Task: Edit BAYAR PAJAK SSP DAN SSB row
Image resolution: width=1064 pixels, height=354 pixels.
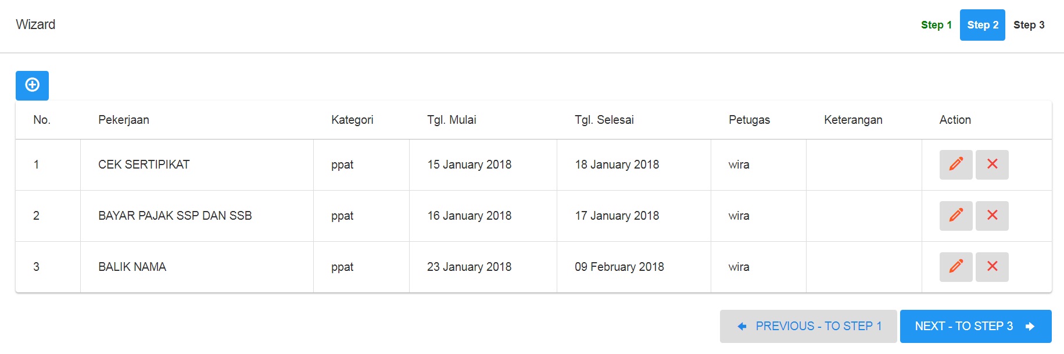Action: coord(956,216)
